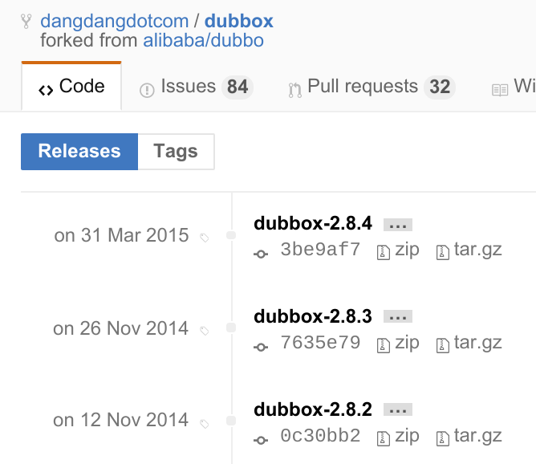Switch to the Tags view

click(x=176, y=151)
